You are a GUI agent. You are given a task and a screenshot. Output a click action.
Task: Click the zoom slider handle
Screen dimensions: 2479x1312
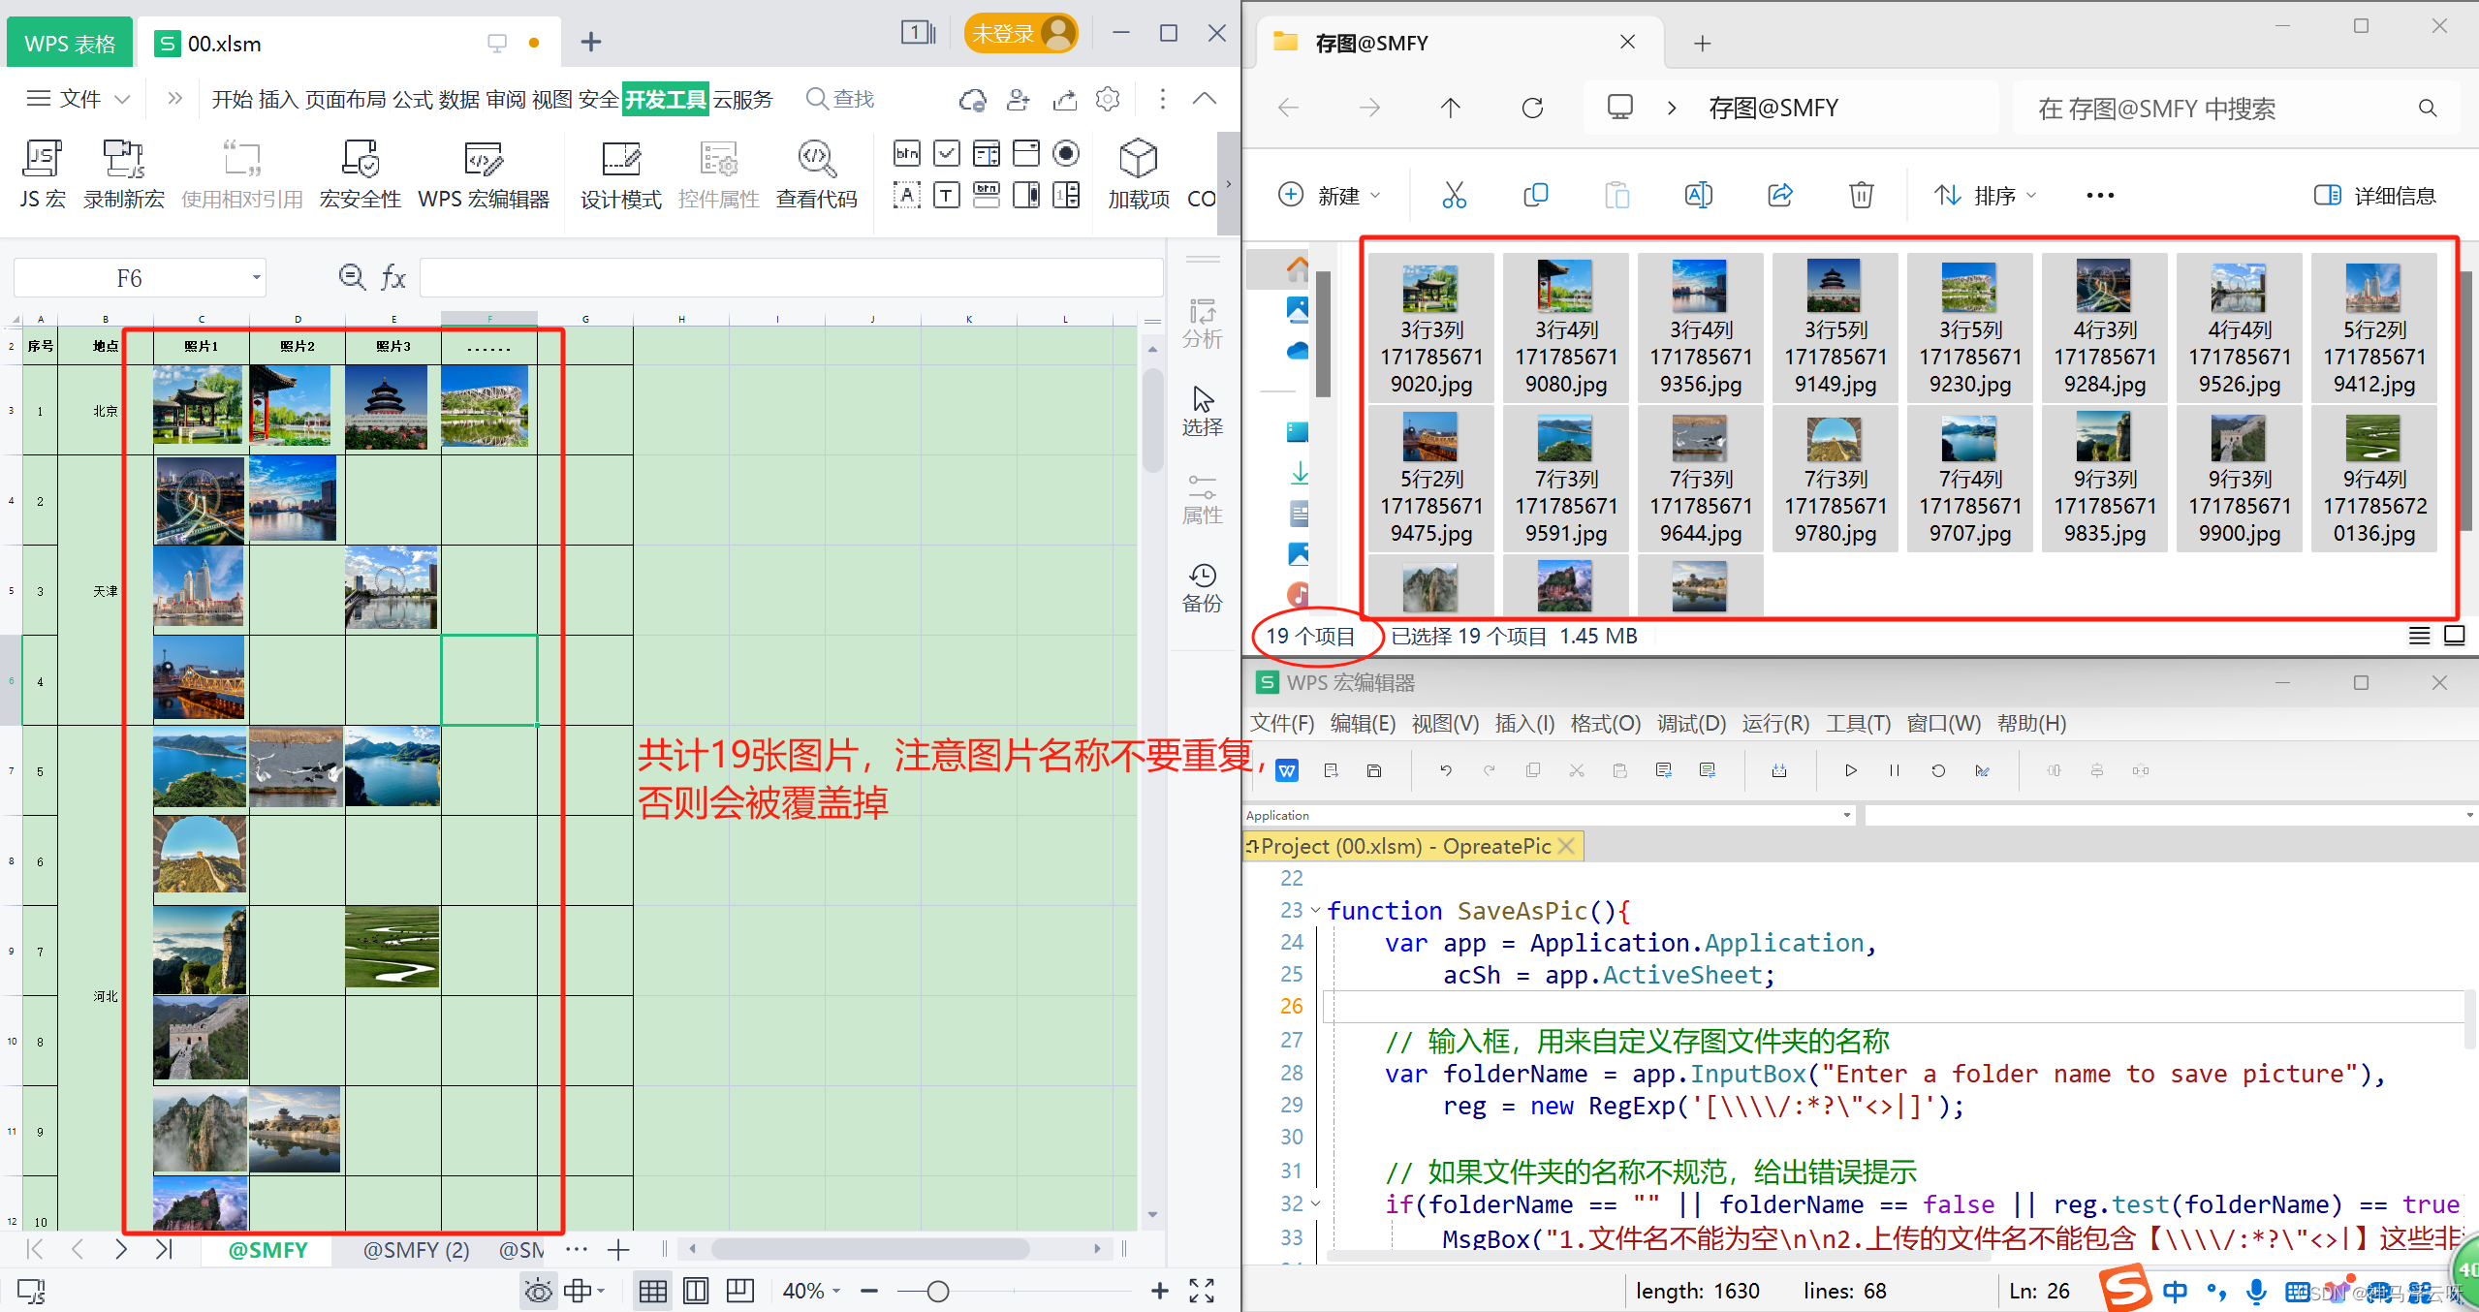point(937,1291)
